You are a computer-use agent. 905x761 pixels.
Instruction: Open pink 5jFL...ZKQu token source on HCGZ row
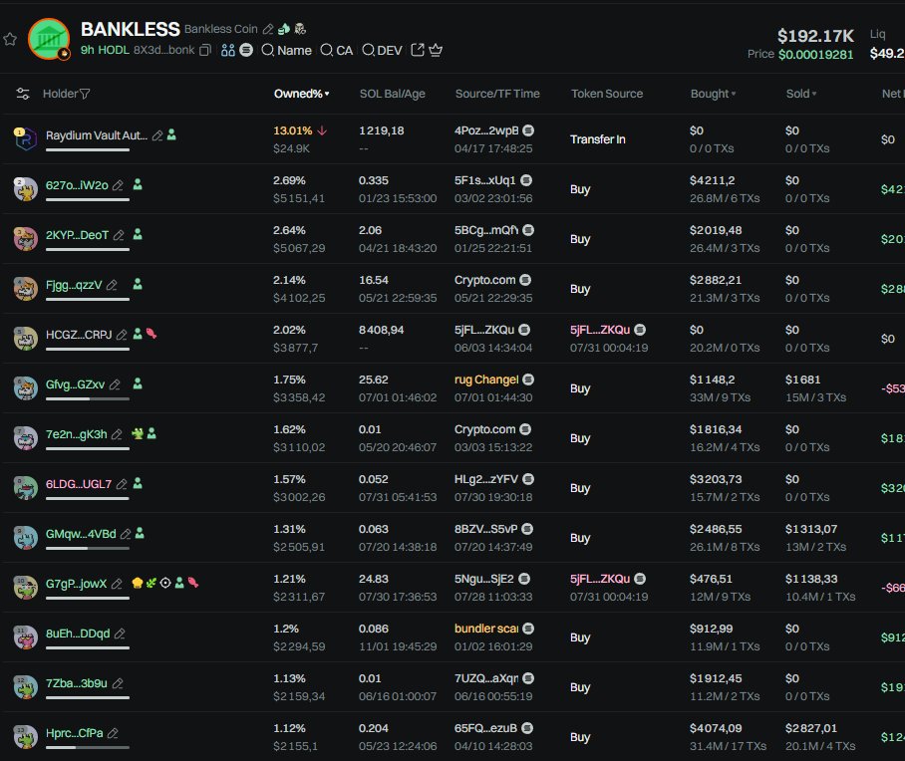pos(600,330)
